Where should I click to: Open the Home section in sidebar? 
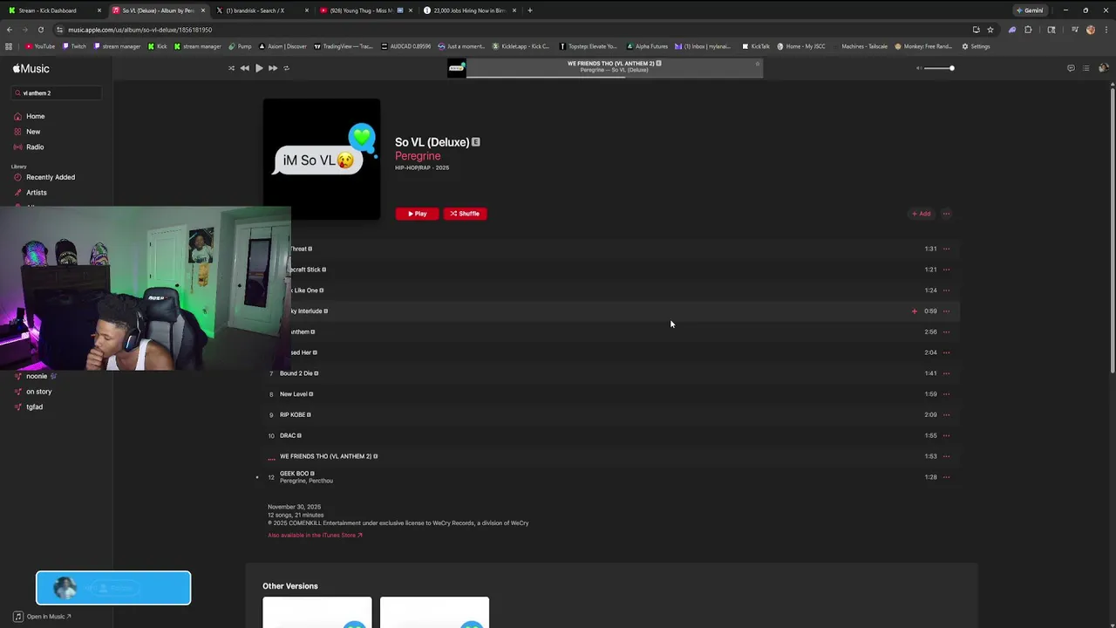coord(35,116)
